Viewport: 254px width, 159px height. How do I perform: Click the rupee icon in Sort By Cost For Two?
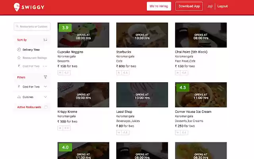click(19, 66)
